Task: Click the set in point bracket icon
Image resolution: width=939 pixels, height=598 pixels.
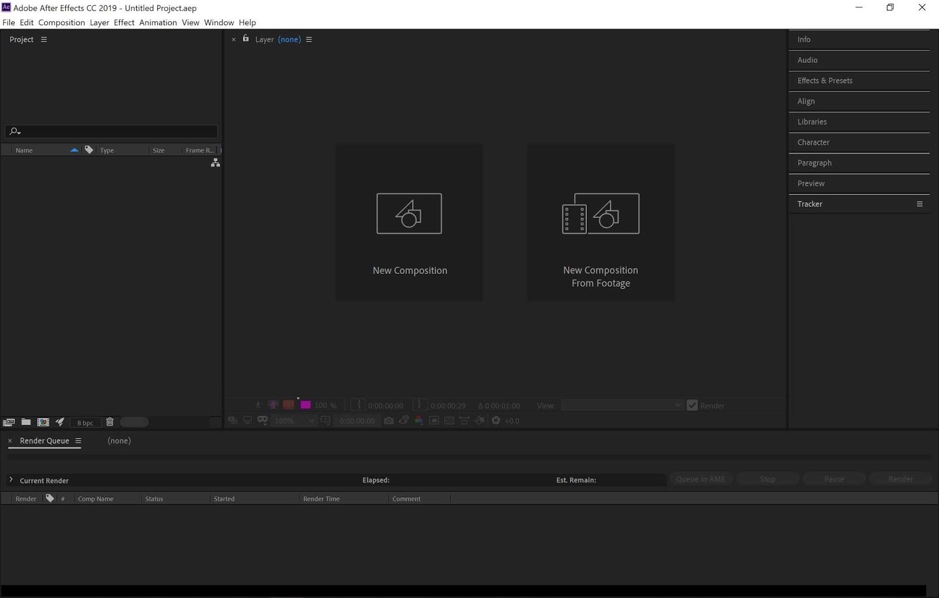Action: tap(359, 405)
